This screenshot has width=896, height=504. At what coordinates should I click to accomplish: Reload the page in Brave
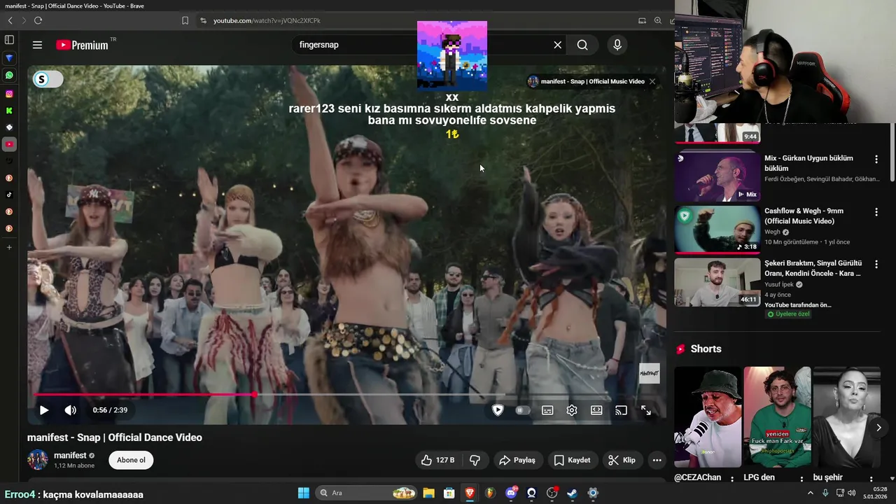point(38,20)
